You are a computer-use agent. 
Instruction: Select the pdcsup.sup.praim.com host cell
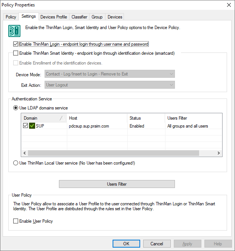point(89,126)
